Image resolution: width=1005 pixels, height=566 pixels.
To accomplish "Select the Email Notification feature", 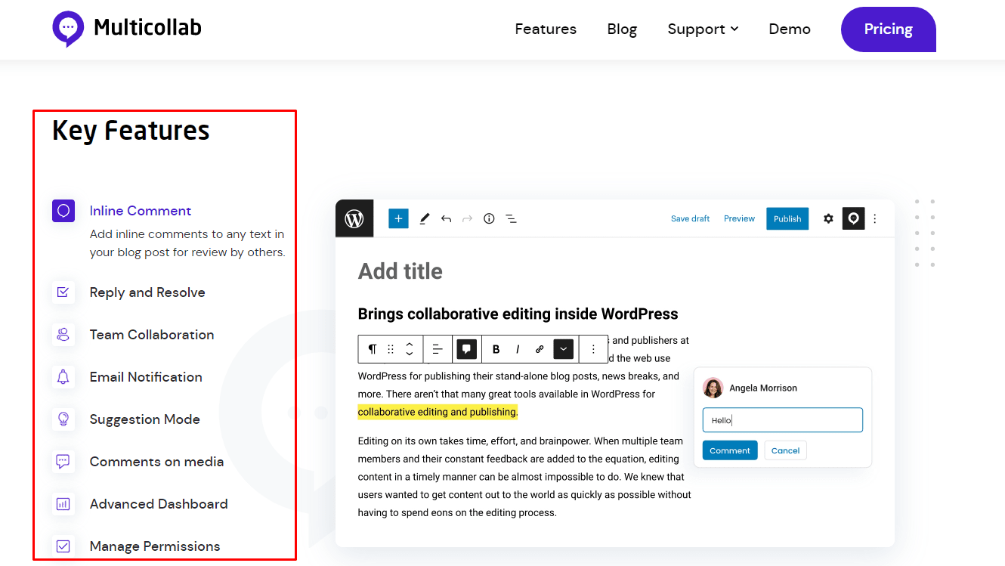I will click(146, 377).
